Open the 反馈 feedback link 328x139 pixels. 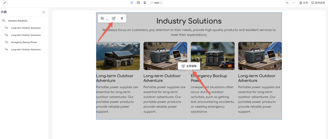point(304,3)
